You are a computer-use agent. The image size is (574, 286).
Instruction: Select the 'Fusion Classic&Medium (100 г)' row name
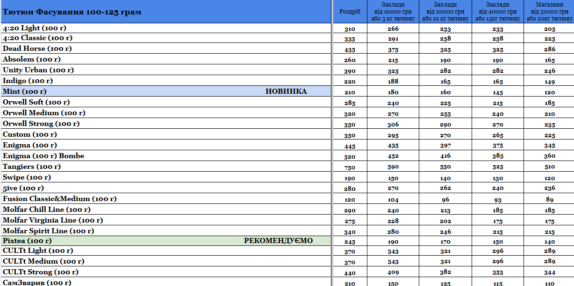pyautogui.click(x=60, y=199)
